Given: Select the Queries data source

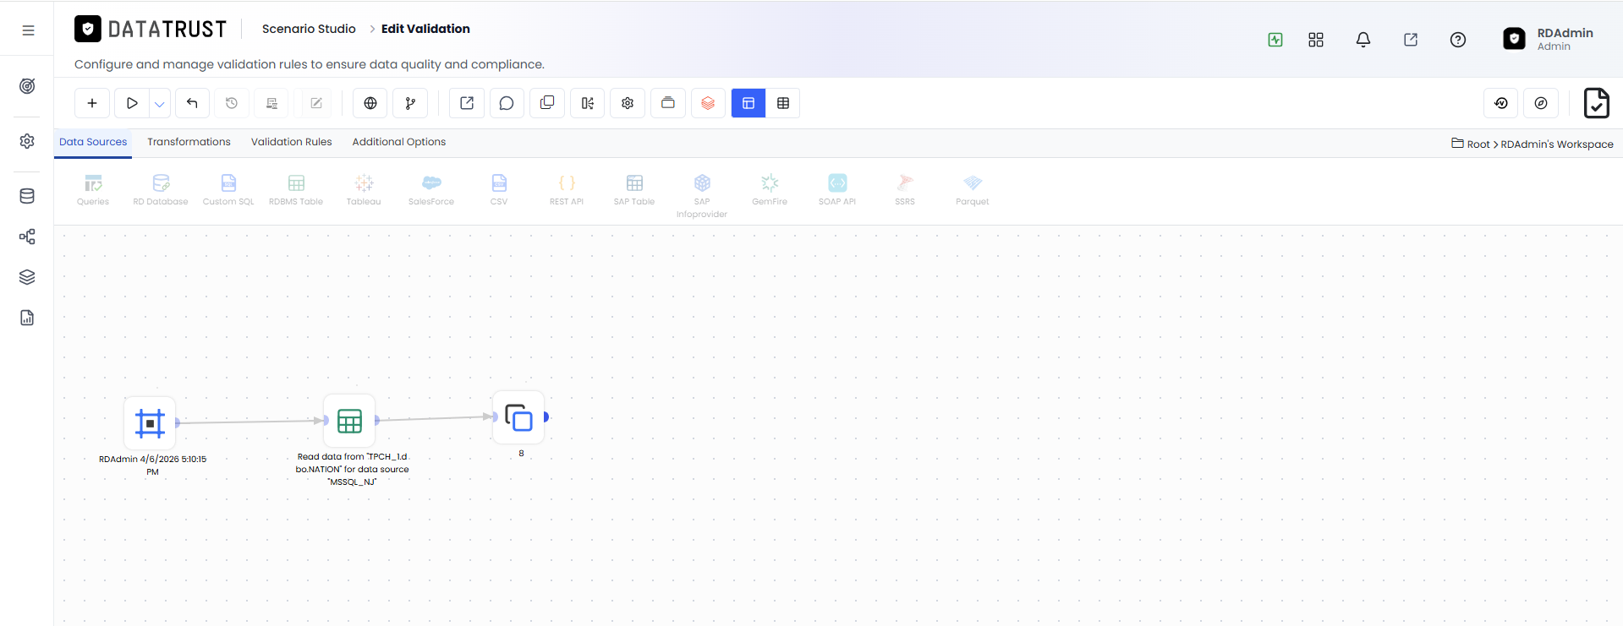Looking at the screenshot, I should pos(93,190).
